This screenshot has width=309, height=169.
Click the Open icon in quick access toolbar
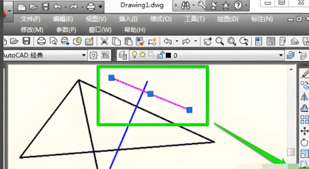pyautogui.click(x=34, y=7)
